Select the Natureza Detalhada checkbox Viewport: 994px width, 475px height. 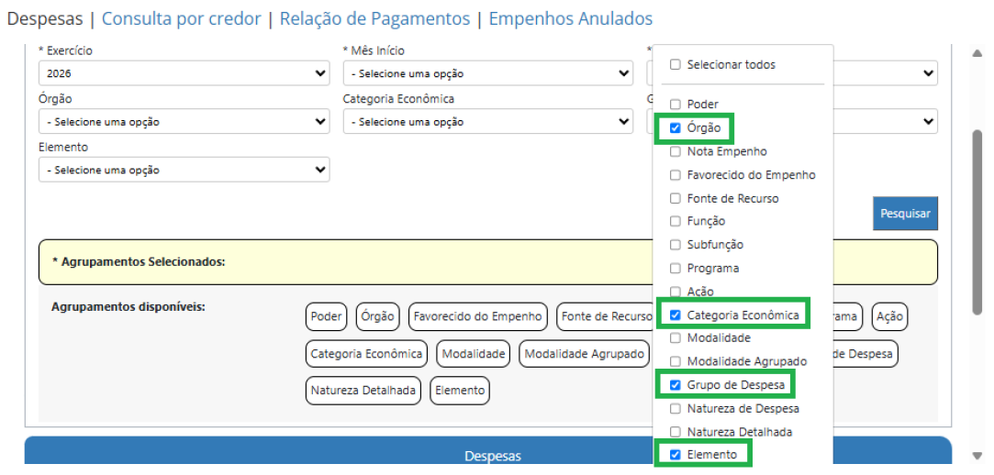676,431
